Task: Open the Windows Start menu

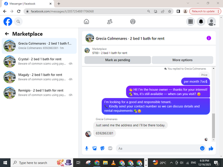Action: coord(5,163)
